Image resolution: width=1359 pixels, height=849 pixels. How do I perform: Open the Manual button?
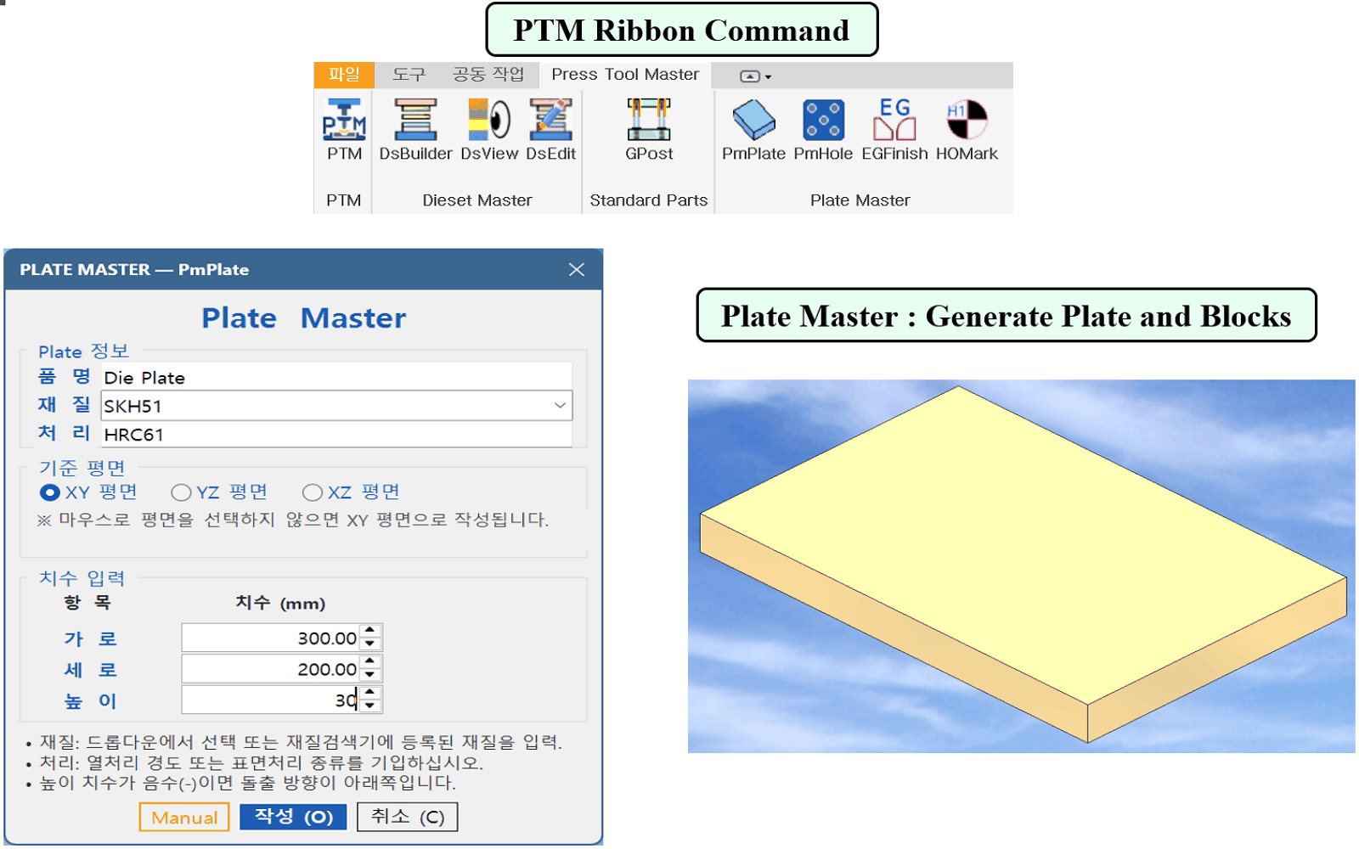coord(184,817)
